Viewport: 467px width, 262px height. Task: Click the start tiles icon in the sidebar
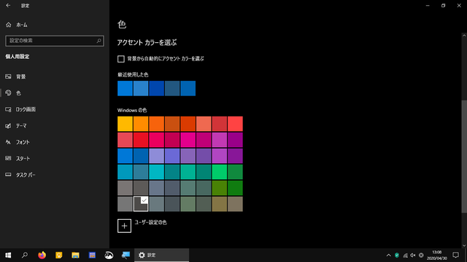[x=8, y=159]
